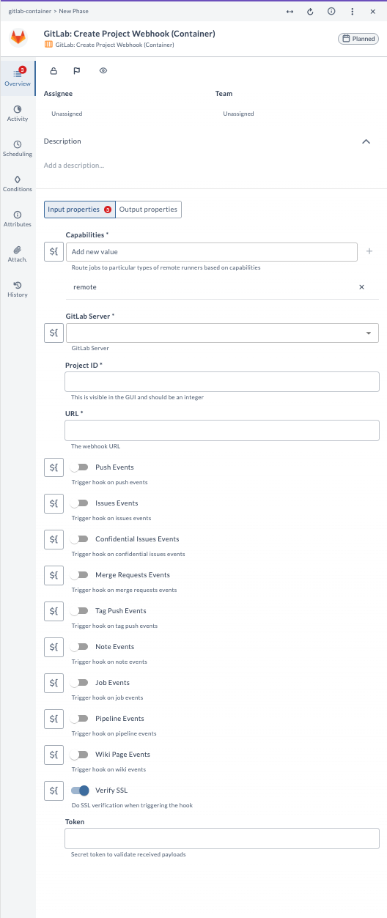Click the flag icon below the title

76,71
